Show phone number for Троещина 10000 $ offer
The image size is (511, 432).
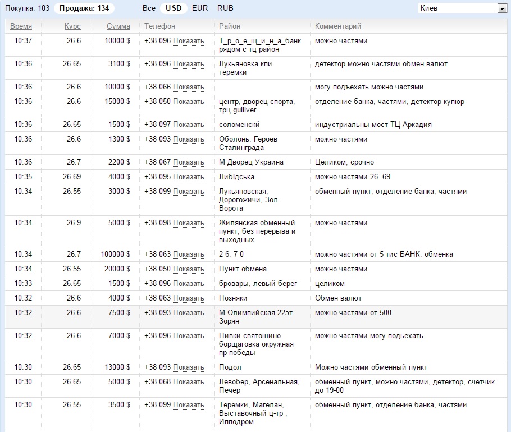[x=189, y=41]
